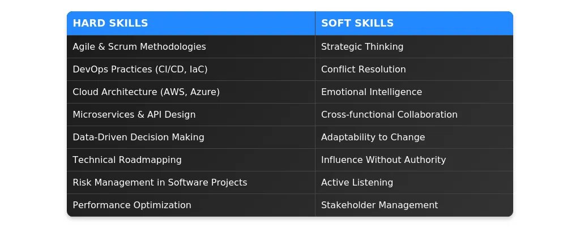Viewport: 580px width, 228px height.
Task: Click the HARD SKILLS column header
Action: click(x=191, y=23)
